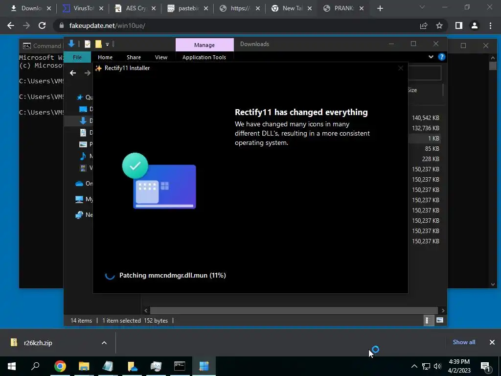Viewport: 501px width, 376px height.
Task: Open Chrome from the taskbar
Action: [x=60, y=366]
